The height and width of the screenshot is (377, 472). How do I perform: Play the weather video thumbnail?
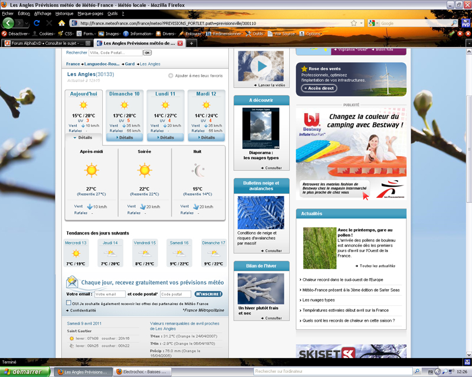[261, 66]
